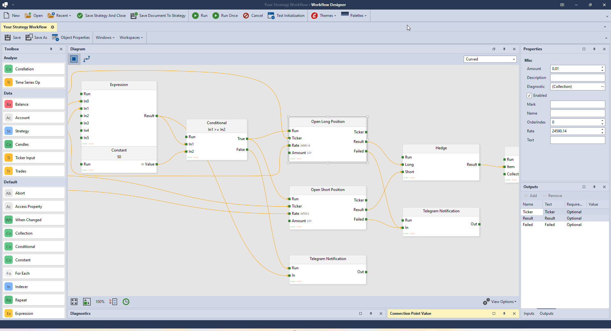
Task: Select the rectangle selection mode icon
Action: 74,59
